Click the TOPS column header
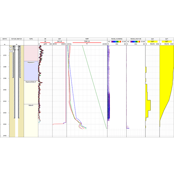174x175 pixels. [x=31, y=39]
